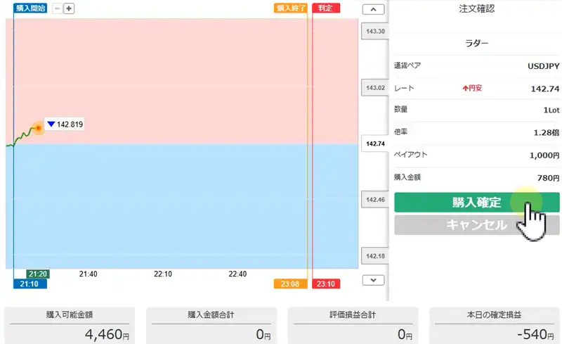The image size is (562, 344).
Task: Select the 142.46 price level
Action: coord(375,200)
